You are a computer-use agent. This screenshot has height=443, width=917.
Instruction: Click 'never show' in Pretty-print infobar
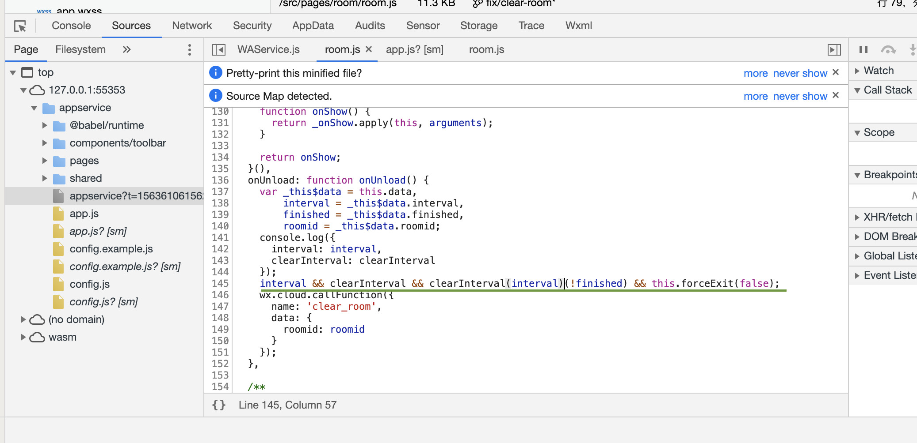click(x=800, y=73)
